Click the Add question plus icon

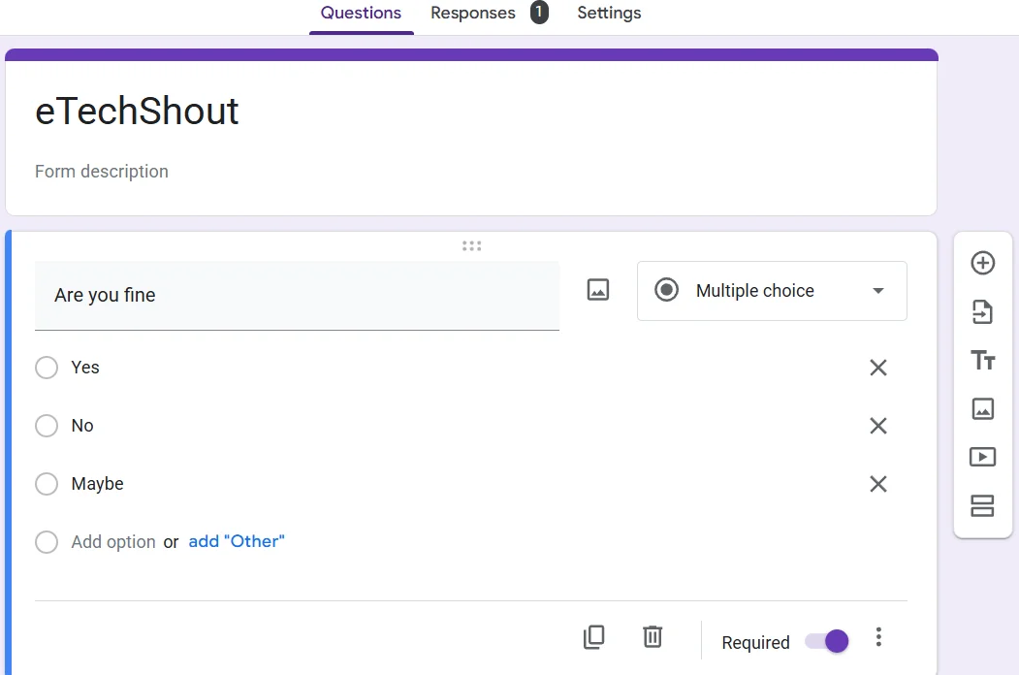(x=982, y=263)
